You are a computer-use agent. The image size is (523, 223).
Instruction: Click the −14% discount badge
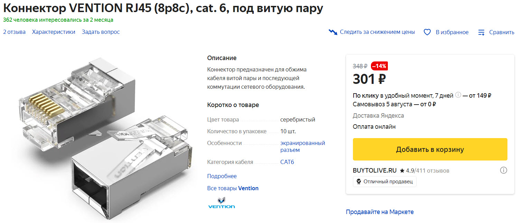coord(380,66)
